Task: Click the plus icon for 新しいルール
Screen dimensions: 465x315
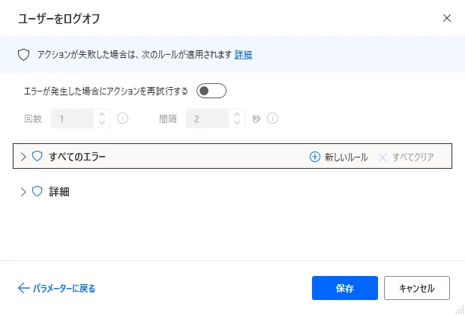Action: point(315,157)
